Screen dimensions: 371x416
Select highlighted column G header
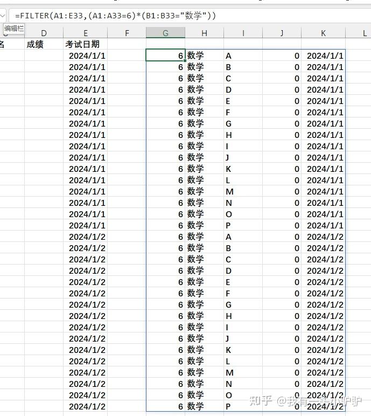(x=165, y=33)
